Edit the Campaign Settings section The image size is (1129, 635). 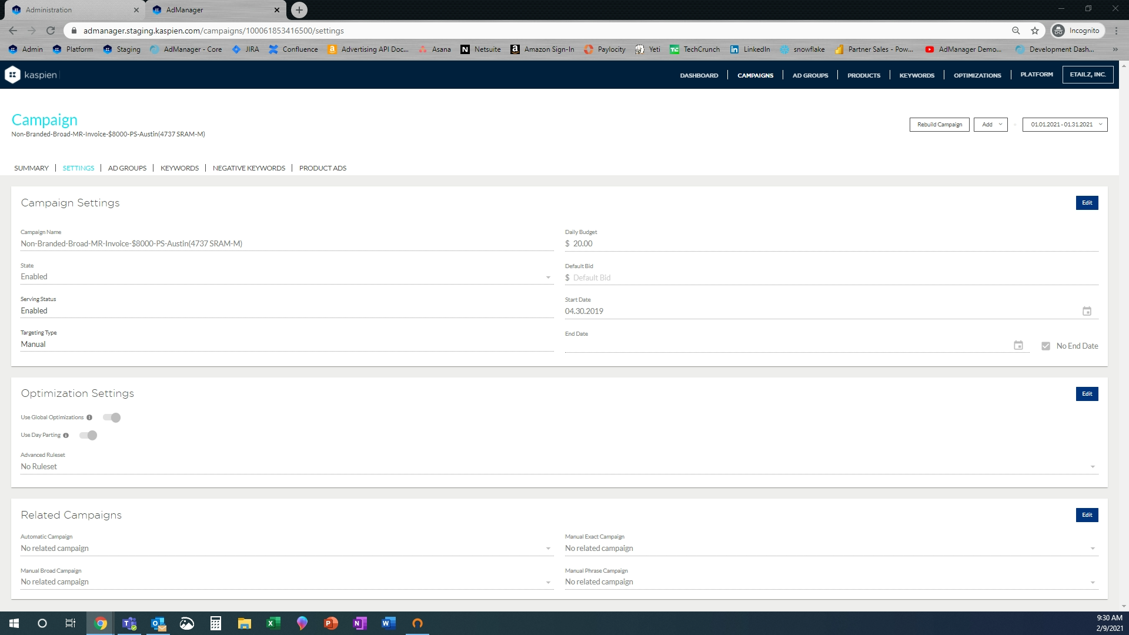[x=1087, y=203]
